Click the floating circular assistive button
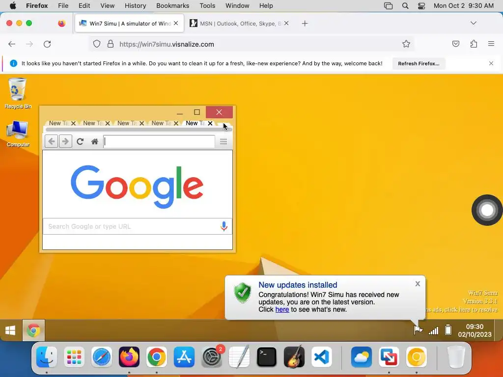Viewport: 503px width, 377px height. point(487,210)
